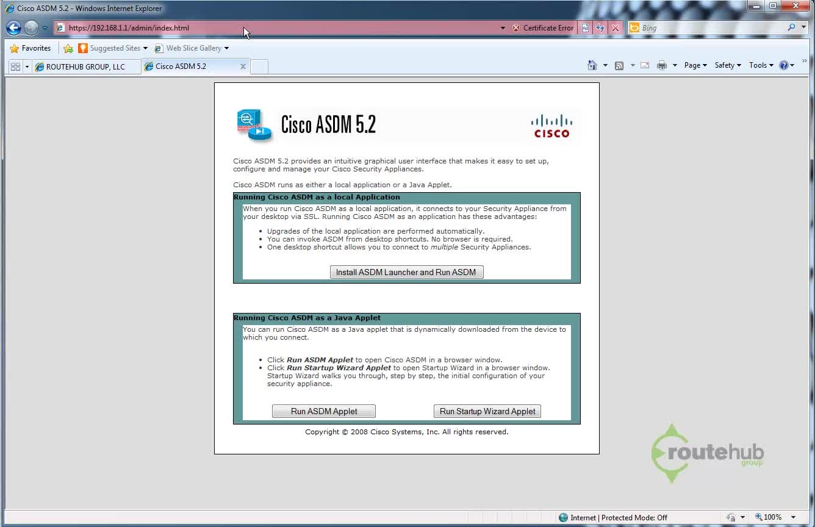Stop loading with the red X icon
The height and width of the screenshot is (527, 815).
tap(616, 28)
